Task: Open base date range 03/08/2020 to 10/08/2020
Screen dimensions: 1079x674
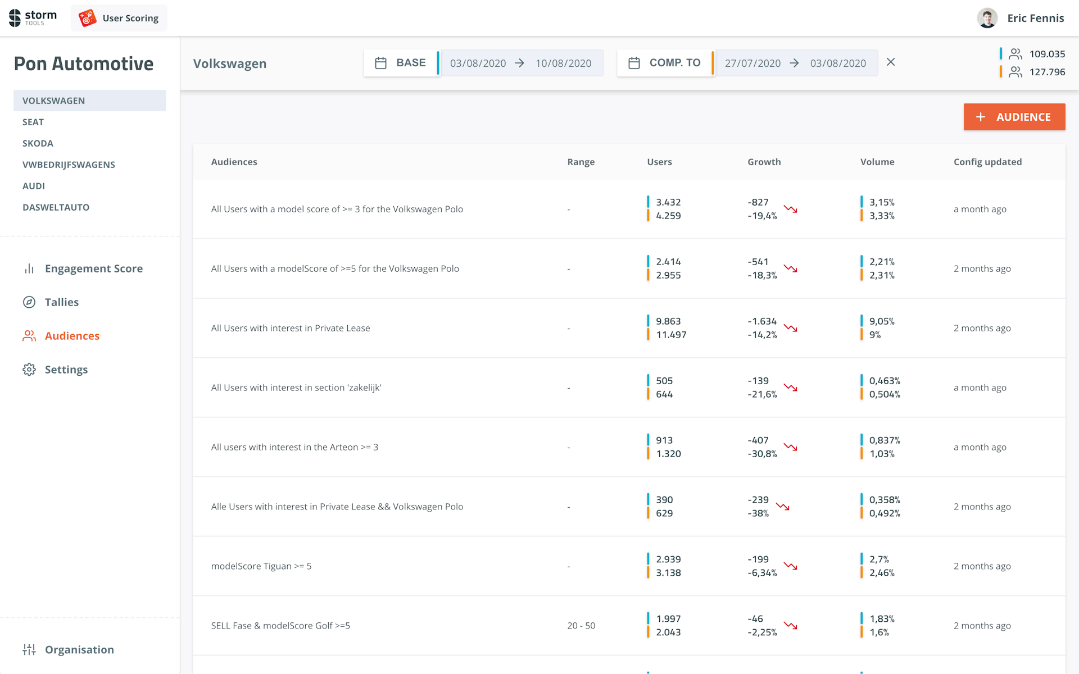Action: [x=520, y=63]
